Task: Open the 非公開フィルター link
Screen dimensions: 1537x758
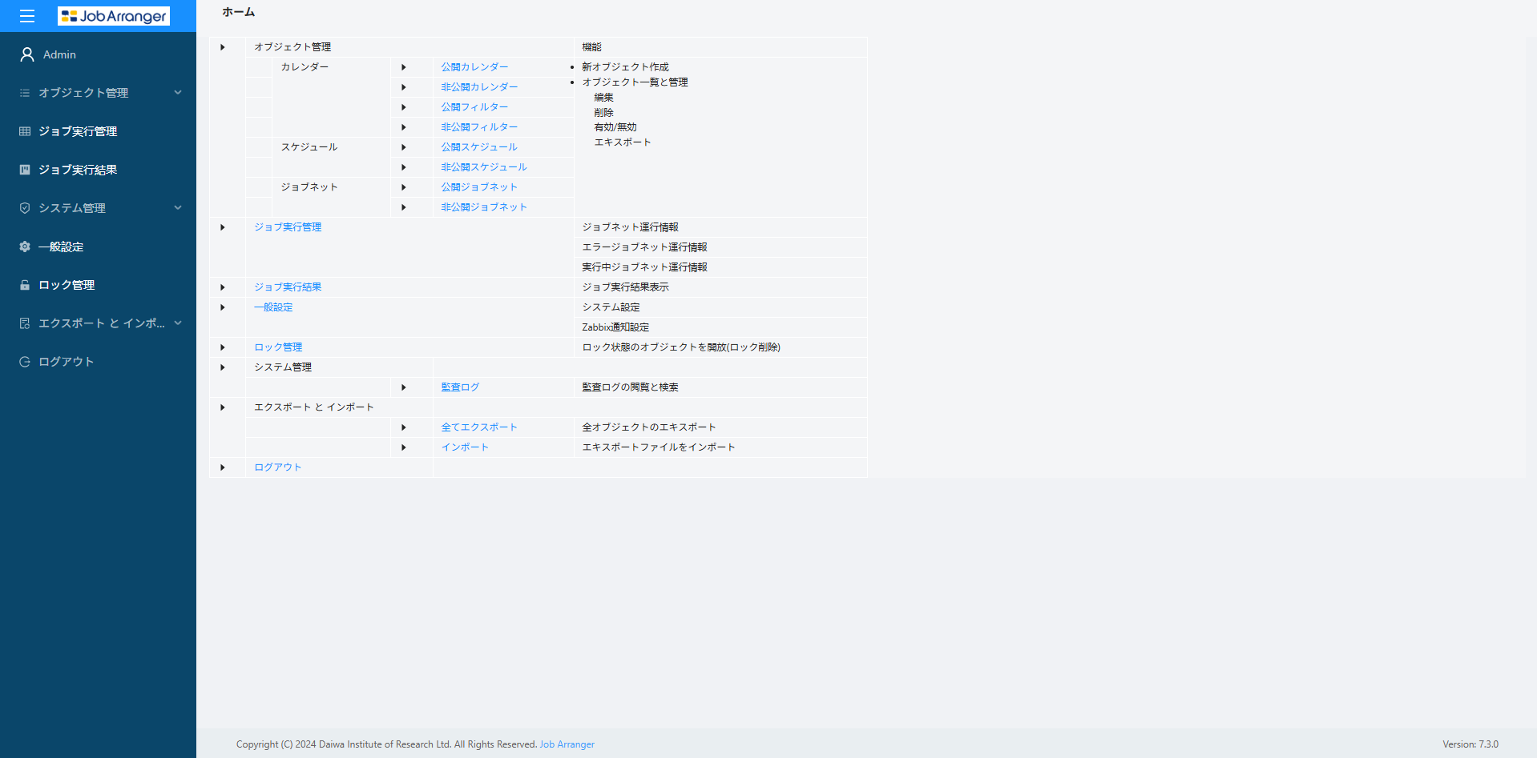Action: (x=479, y=127)
